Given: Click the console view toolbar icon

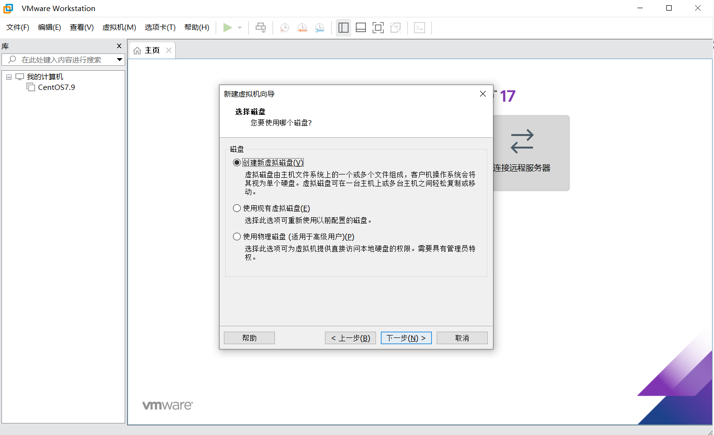Looking at the screenshot, I should (x=420, y=28).
